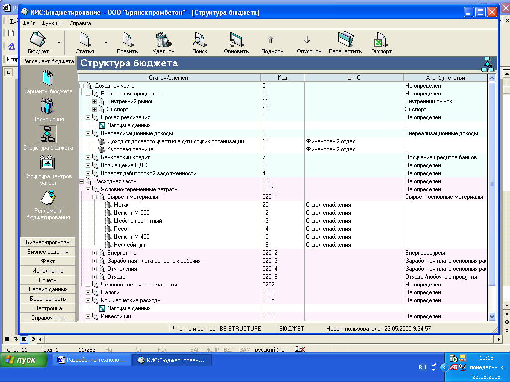
Task: Expand the Инвестиции node
Action: [x=88, y=316]
